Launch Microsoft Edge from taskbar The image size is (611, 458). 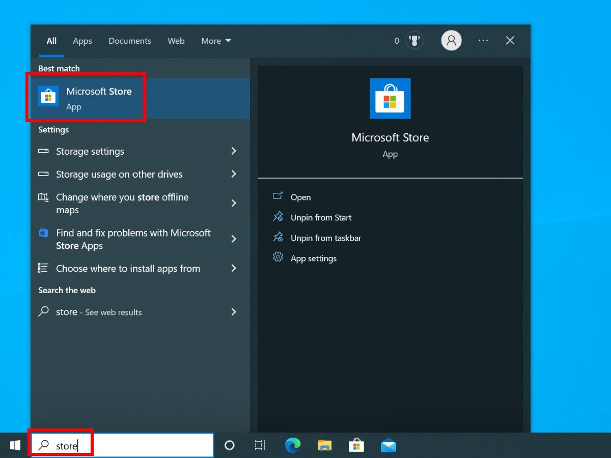coord(292,446)
